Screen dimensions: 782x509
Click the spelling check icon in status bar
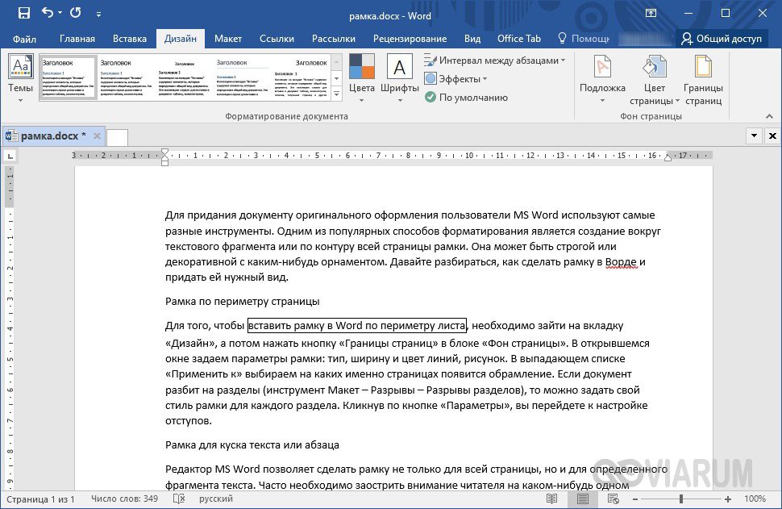(x=179, y=499)
